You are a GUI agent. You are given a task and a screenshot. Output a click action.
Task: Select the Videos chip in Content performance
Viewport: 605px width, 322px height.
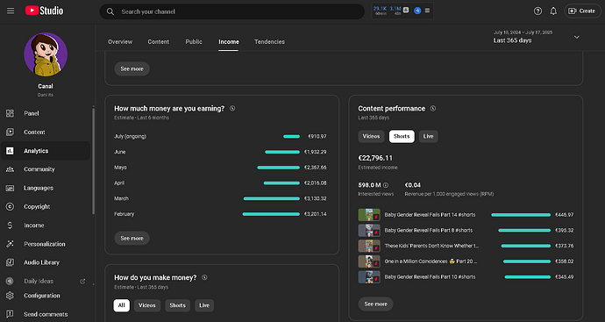[x=371, y=136]
